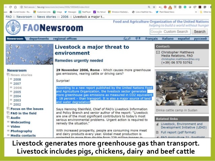The height and width of the screenshot is (161, 215).
Task: Click the Search button
Action: (x=199, y=32)
